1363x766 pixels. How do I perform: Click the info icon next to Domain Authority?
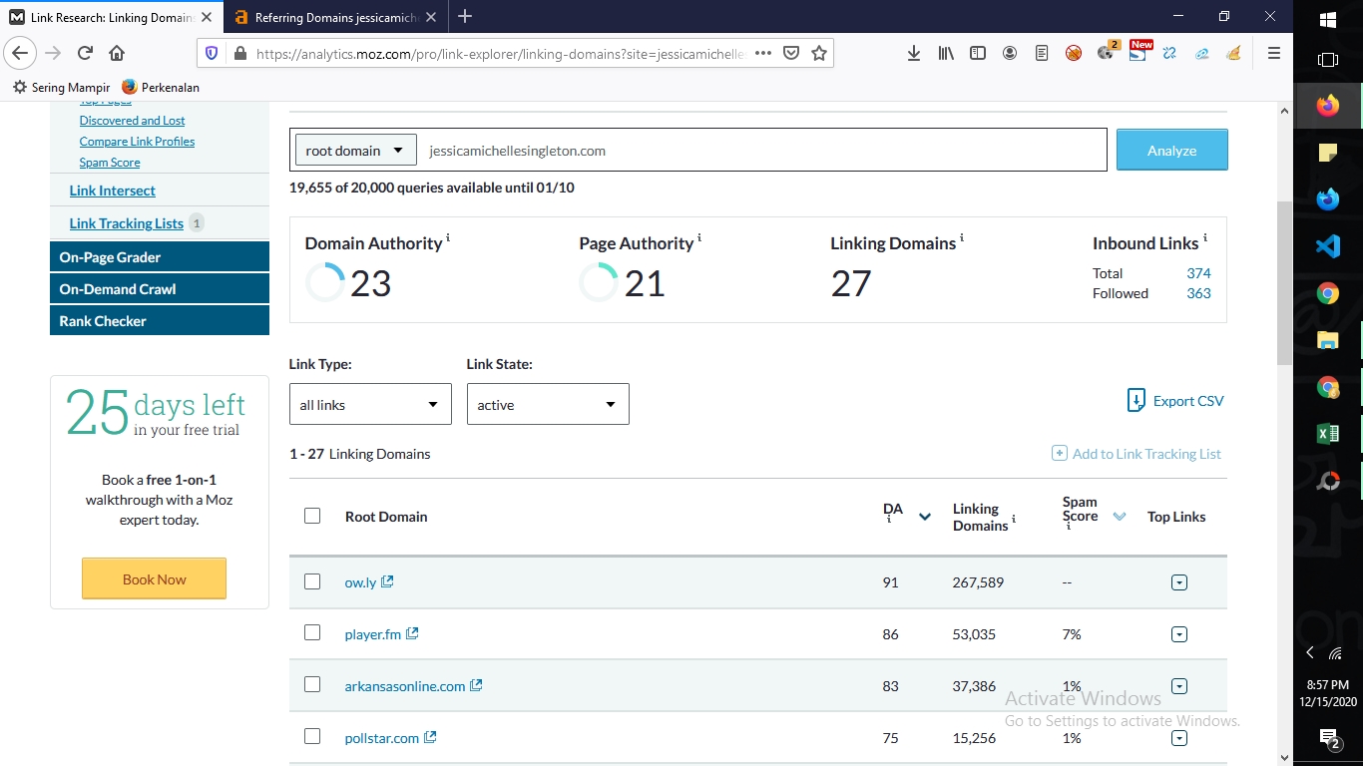[448, 238]
